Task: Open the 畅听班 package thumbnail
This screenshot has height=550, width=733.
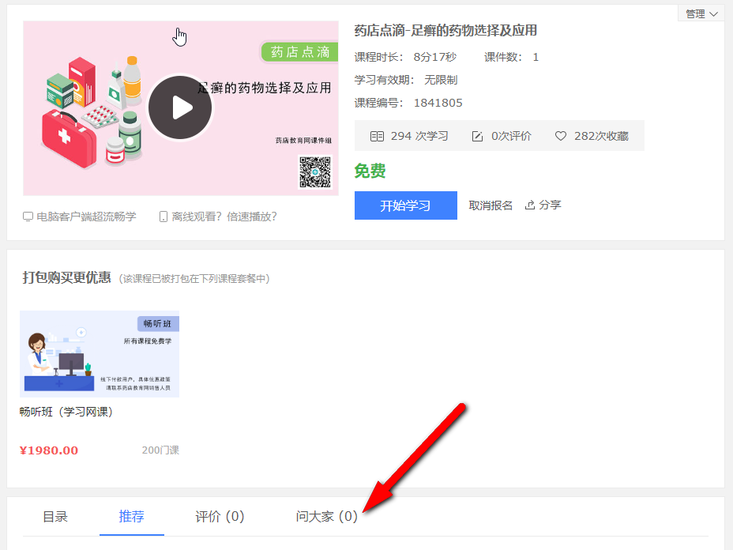Action: pyautogui.click(x=100, y=353)
